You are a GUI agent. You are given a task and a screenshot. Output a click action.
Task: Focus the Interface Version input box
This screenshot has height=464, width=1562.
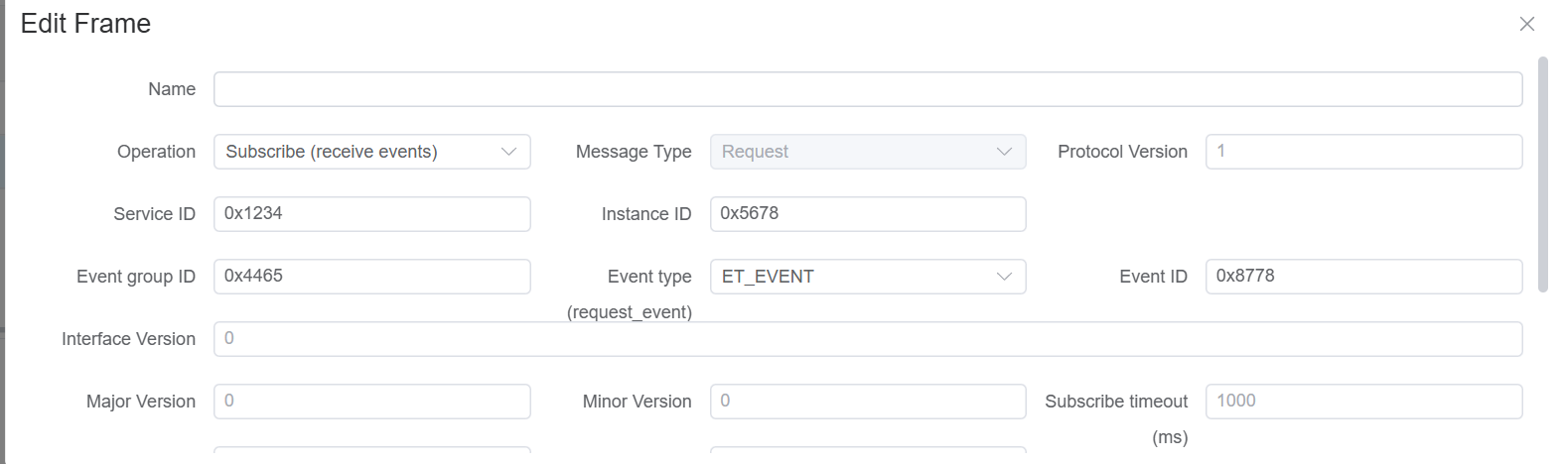click(x=867, y=339)
